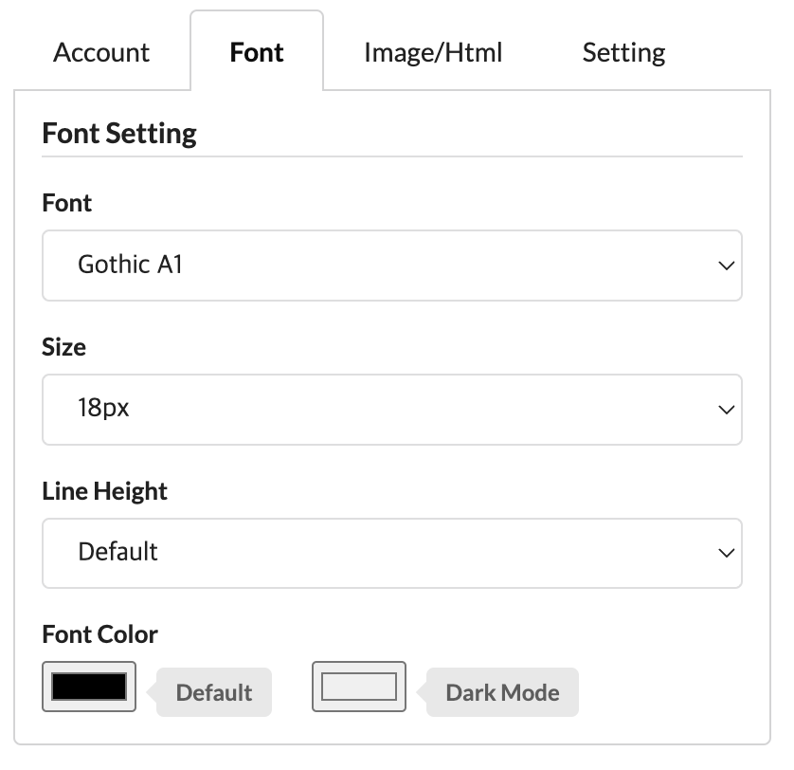Click the Size field label
This screenshot has width=794, height=770.
pos(64,347)
